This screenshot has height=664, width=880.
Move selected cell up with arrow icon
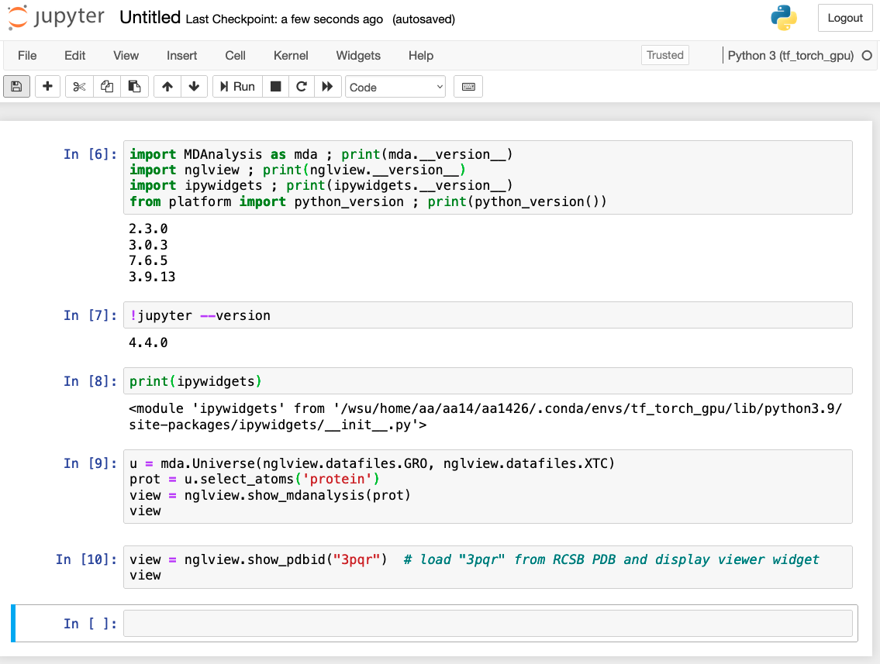167,86
